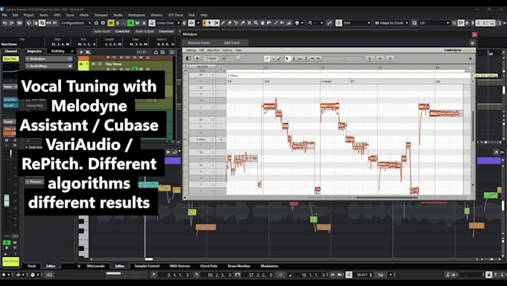Click the Tap tempo button
This screenshot has height=286, width=507.
380,275
